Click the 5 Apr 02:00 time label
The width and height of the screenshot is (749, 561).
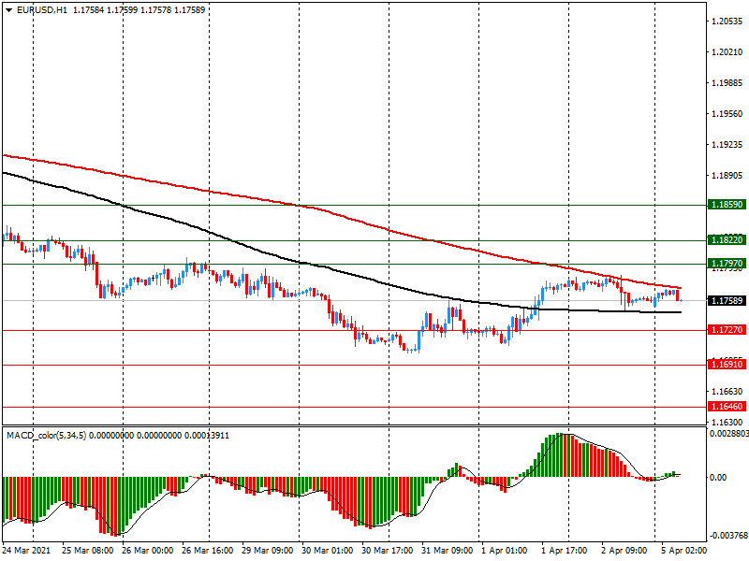click(x=683, y=551)
